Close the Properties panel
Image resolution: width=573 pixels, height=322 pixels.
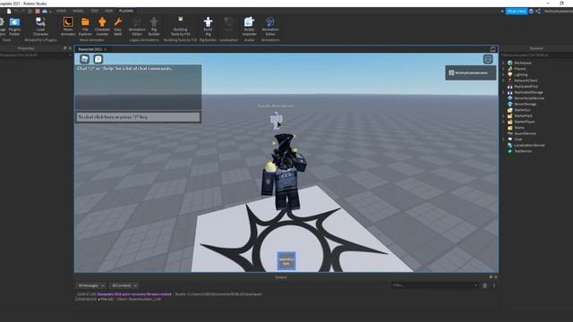pyautogui.click(x=70, y=48)
